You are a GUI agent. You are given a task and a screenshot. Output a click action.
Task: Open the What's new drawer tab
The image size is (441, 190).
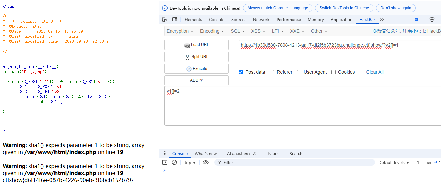(x=206, y=154)
